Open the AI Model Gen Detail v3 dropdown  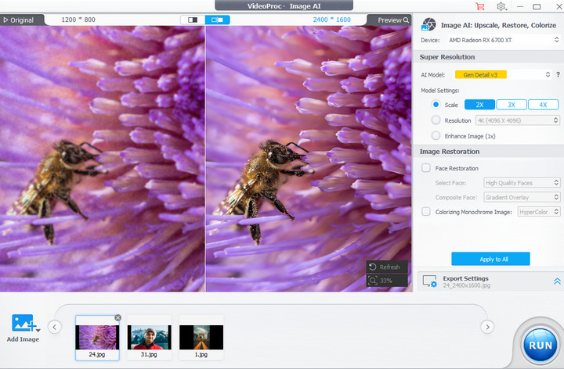click(502, 75)
